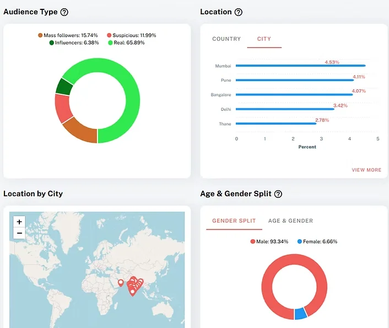Toggle the Suspicious legend entry
389x328 pixels.
131,35
